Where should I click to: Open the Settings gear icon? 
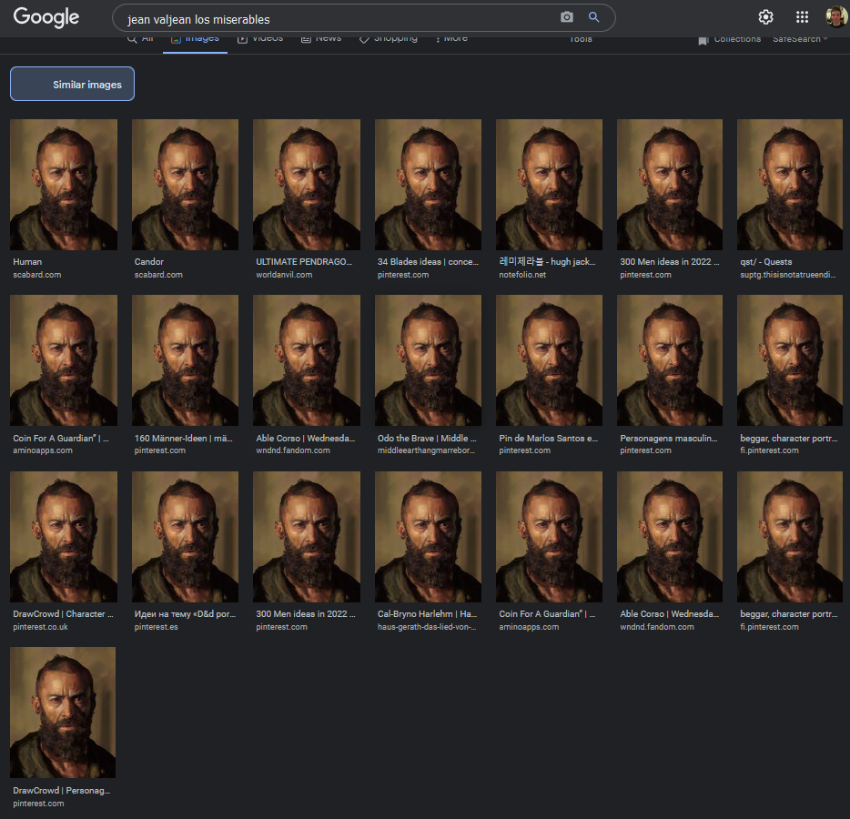point(766,17)
